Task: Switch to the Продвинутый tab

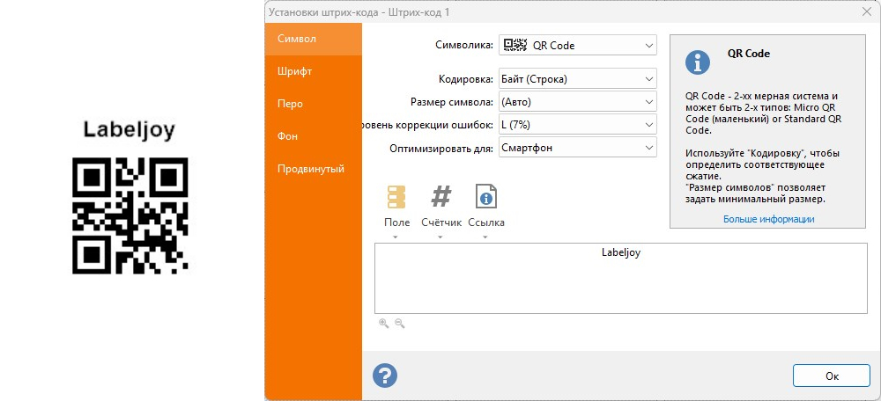Action: pyautogui.click(x=314, y=169)
